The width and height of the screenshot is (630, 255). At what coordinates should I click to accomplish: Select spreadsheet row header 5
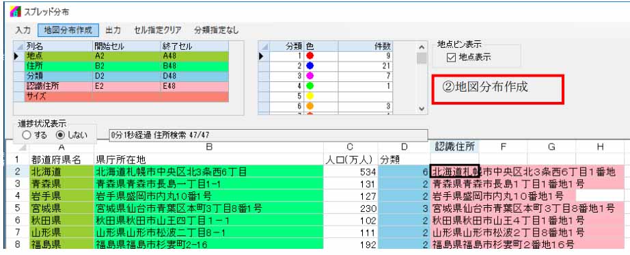17,208
